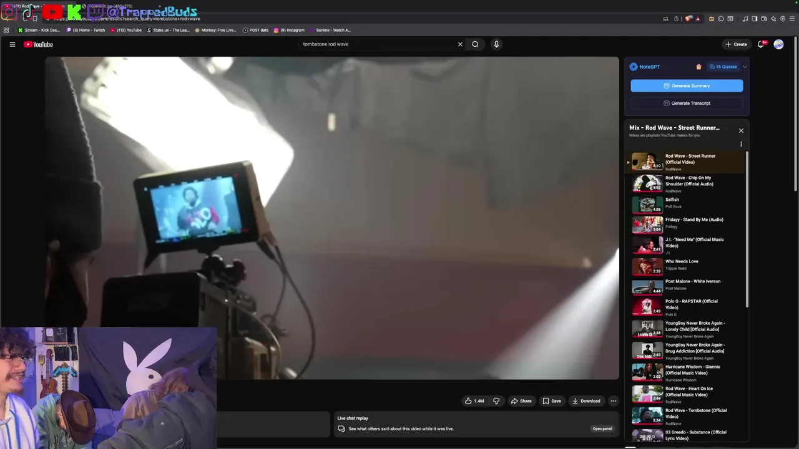The width and height of the screenshot is (799, 449).
Task: Select Selfish by PnB Rock
Action: [x=685, y=204]
